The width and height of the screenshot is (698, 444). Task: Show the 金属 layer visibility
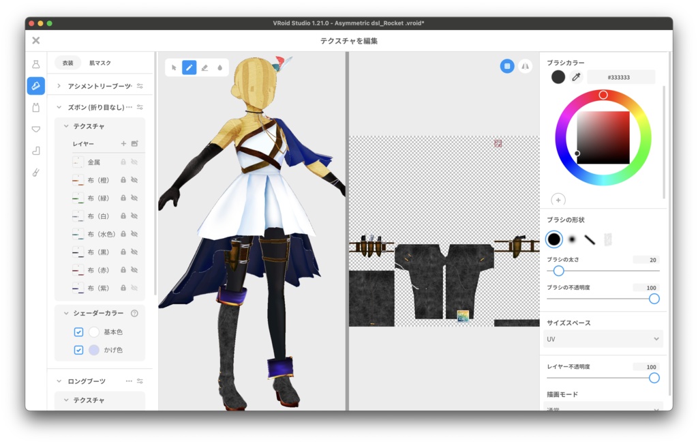(x=134, y=161)
